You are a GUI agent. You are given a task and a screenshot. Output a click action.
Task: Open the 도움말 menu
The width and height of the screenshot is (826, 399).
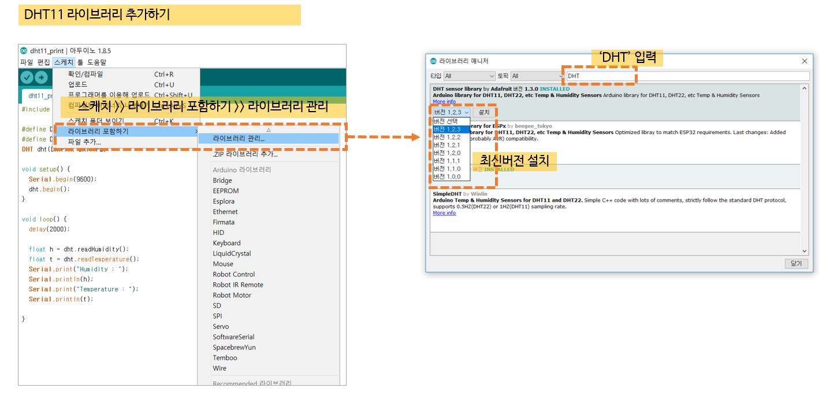coord(96,62)
